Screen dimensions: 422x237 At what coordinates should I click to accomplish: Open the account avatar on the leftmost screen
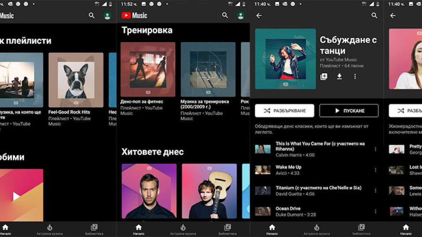107,16
